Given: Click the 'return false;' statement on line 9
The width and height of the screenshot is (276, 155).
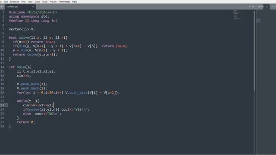Looking at the screenshot, I should coord(115,46).
